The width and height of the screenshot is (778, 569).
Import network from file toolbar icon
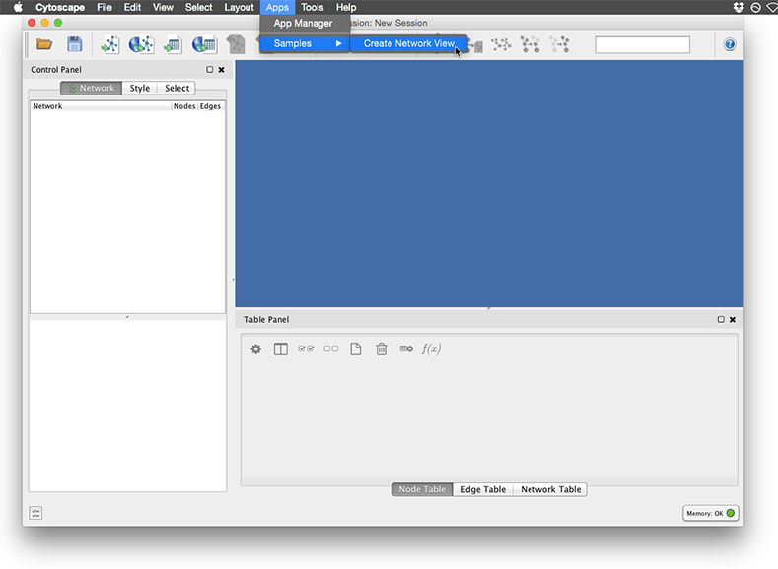(x=110, y=44)
